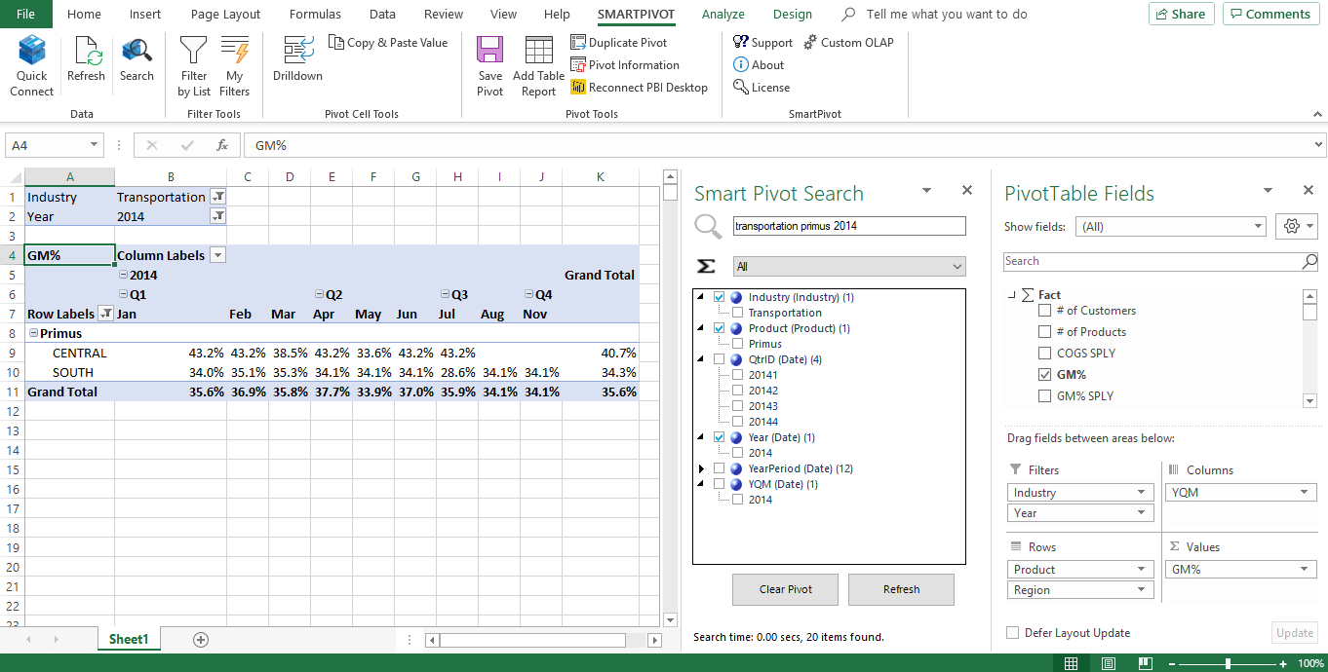
Task: Open the Column Labels filter dropdown
Action: pyautogui.click(x=216, y=255)
